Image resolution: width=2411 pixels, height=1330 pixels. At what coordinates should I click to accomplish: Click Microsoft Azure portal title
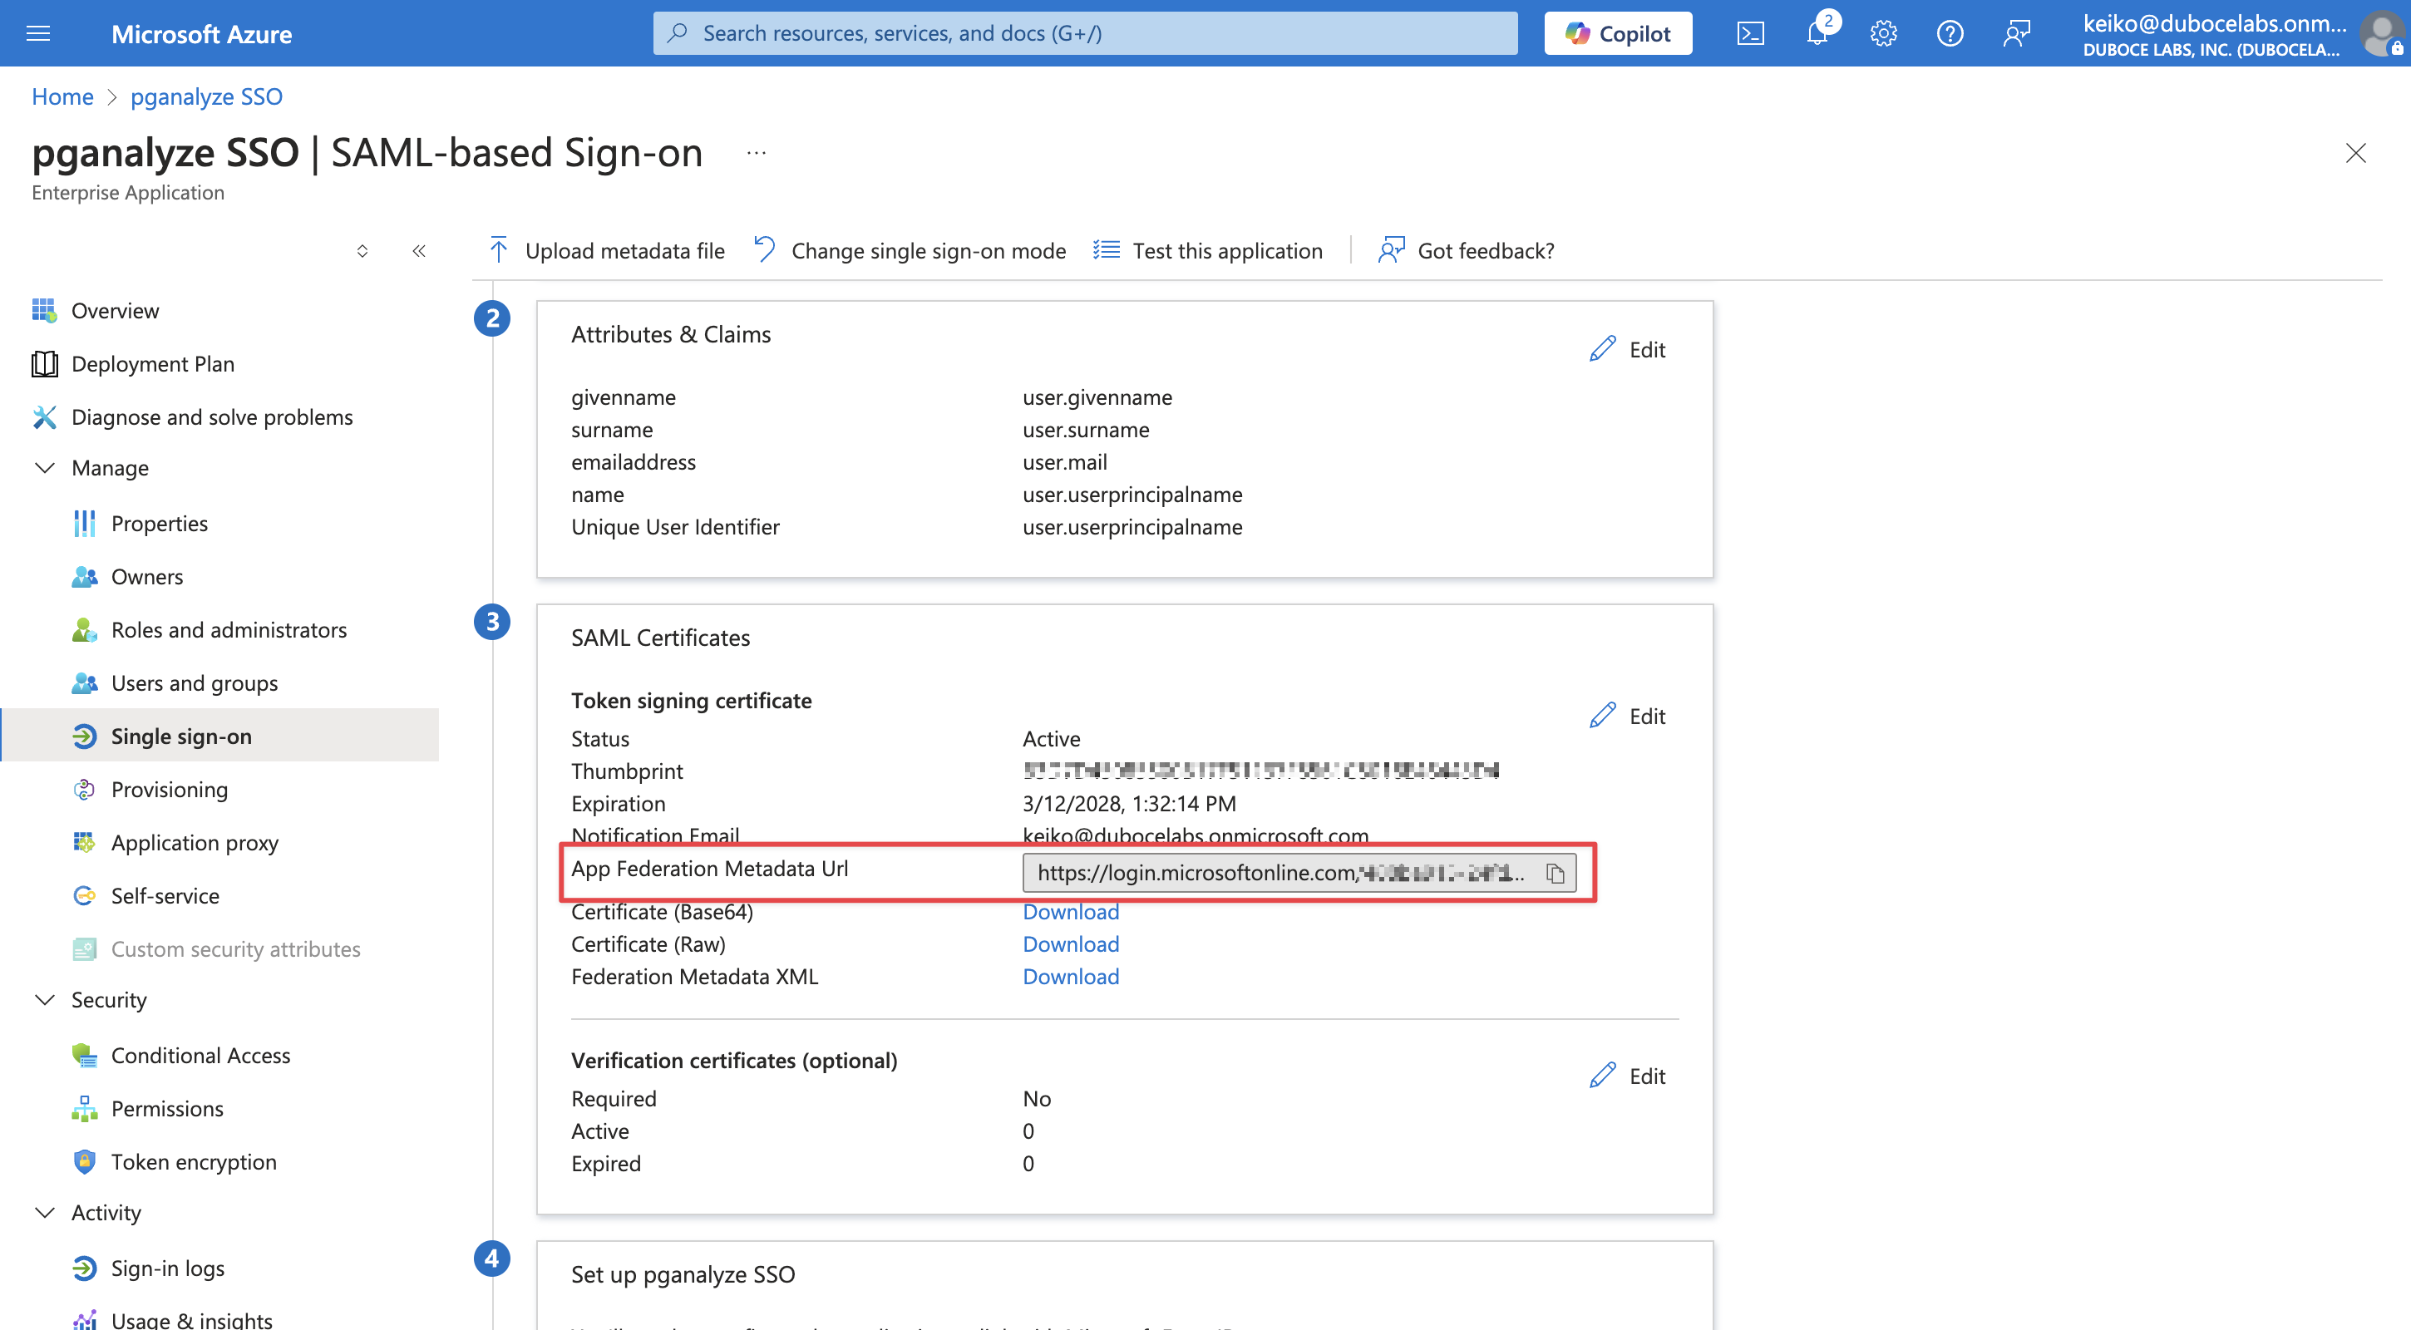(201, 34)
